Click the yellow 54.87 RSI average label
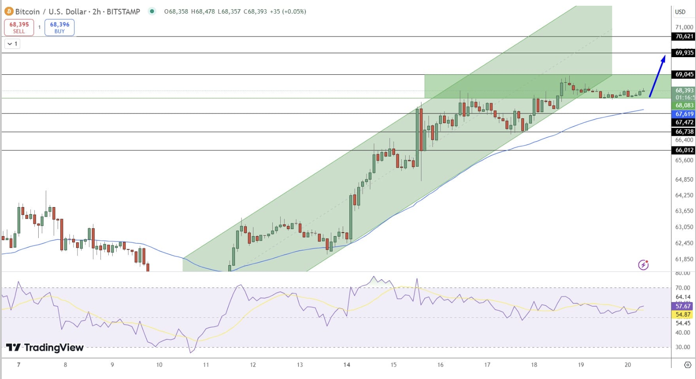 coord(683,314)
